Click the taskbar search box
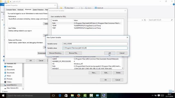Image resolution: width=175 pixels, height=98 pixels. point(28,96)
